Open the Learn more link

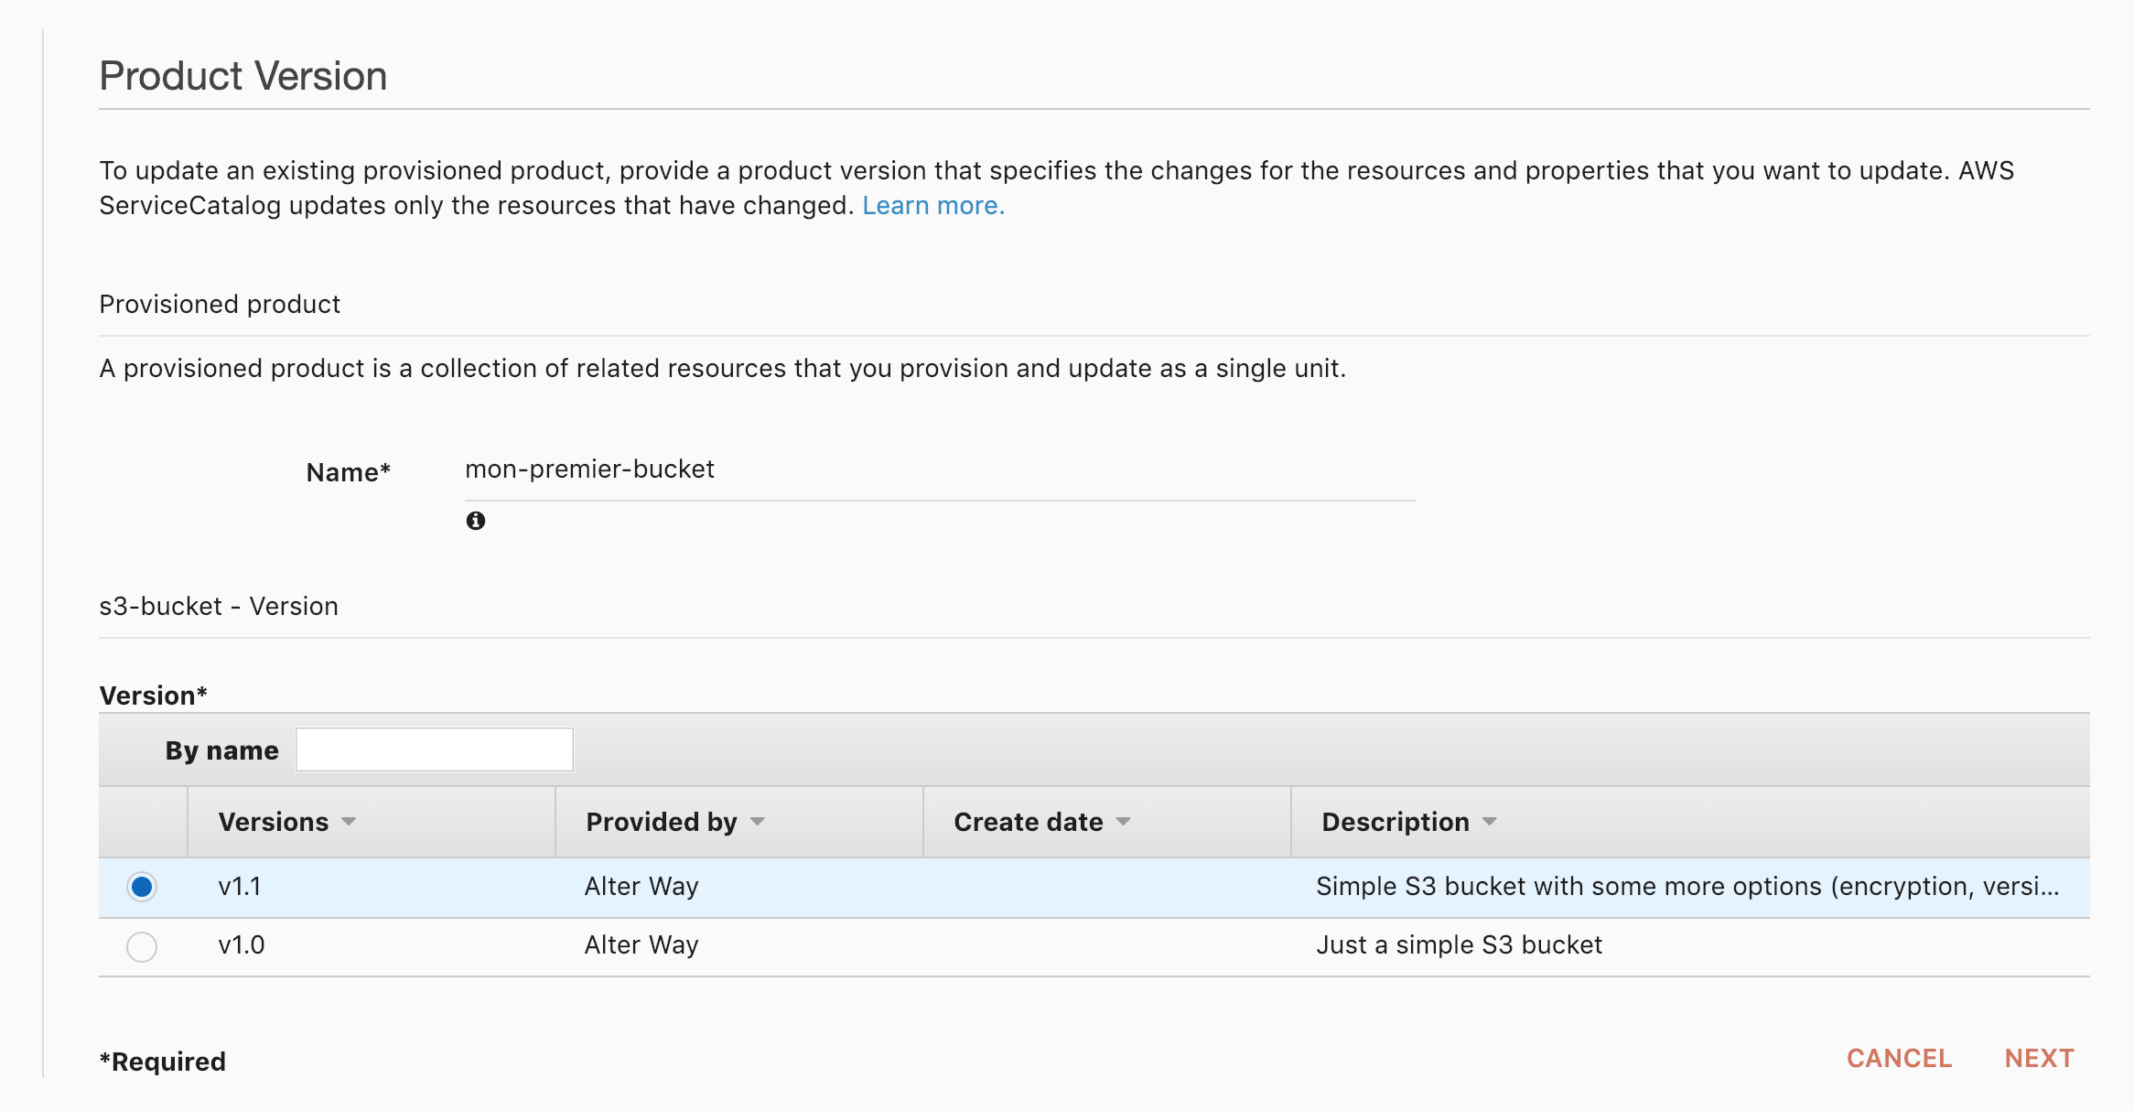[932, 205]
